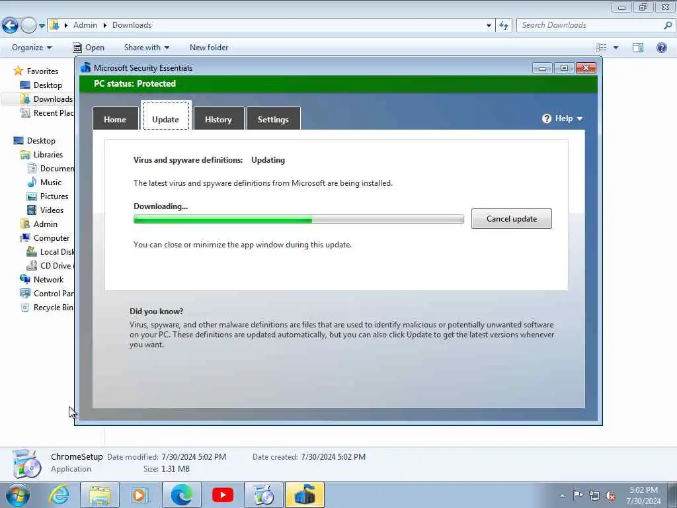Select the Pictures library

pos(48,196)
